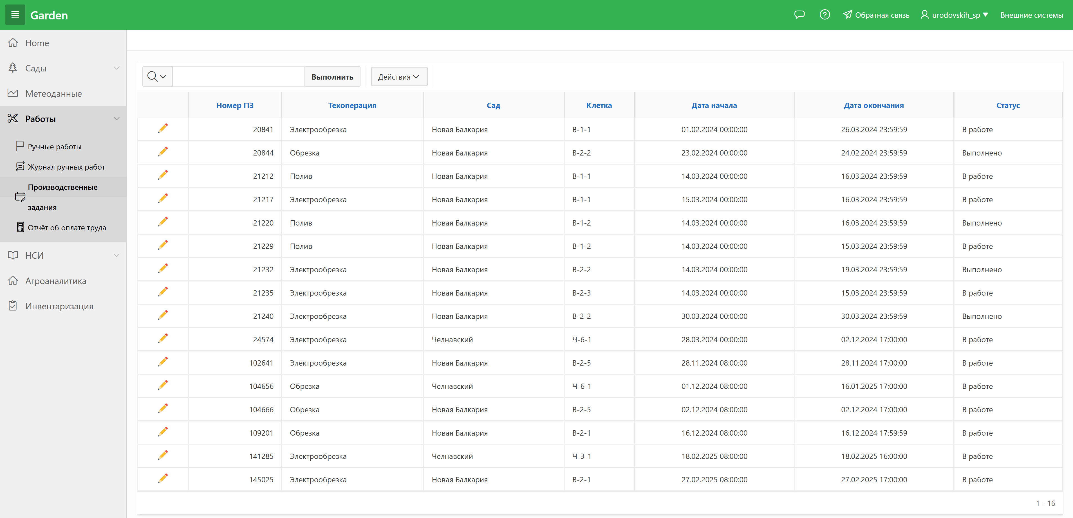Edit production task 104656 via pencil icon
This screenshot has width=1073, height=518.
(x=163, y=385)
